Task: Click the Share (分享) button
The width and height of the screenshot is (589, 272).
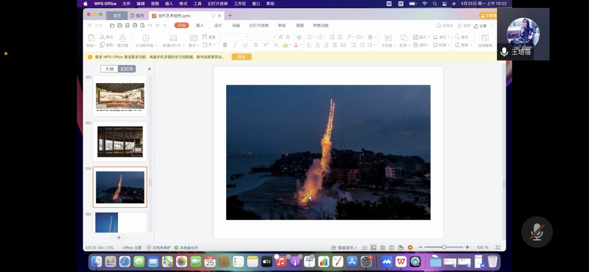Action: pyautogui.click(x=481, y=26)
